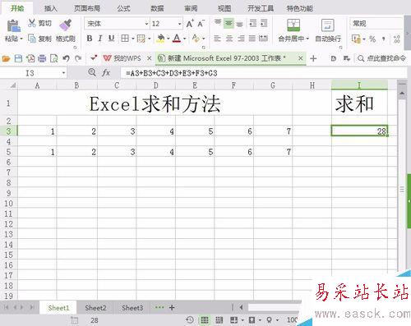Expand the font color dropdown arrow
This screenshot has width=411, height=326.
tap(184, 39)
